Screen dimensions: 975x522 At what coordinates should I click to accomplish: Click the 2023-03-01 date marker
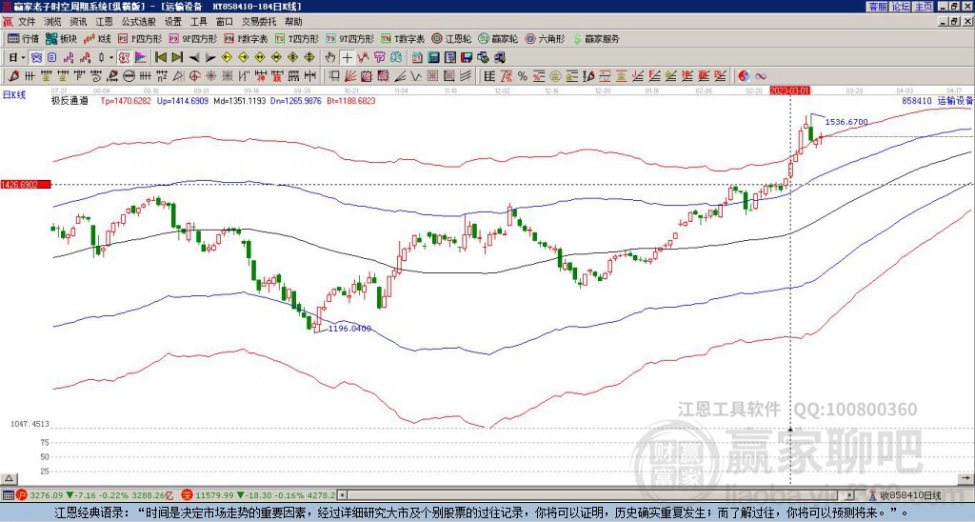click(x=790, y=90)
